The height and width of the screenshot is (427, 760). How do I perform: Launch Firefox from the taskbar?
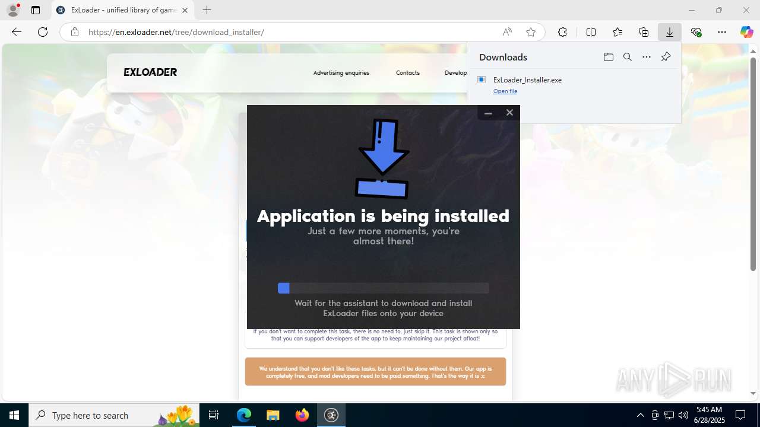[302, 415]
